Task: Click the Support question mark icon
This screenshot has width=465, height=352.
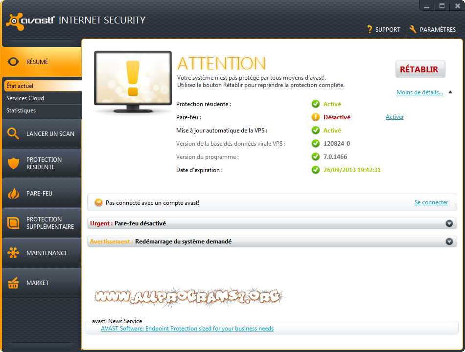Action: point(370,29)
